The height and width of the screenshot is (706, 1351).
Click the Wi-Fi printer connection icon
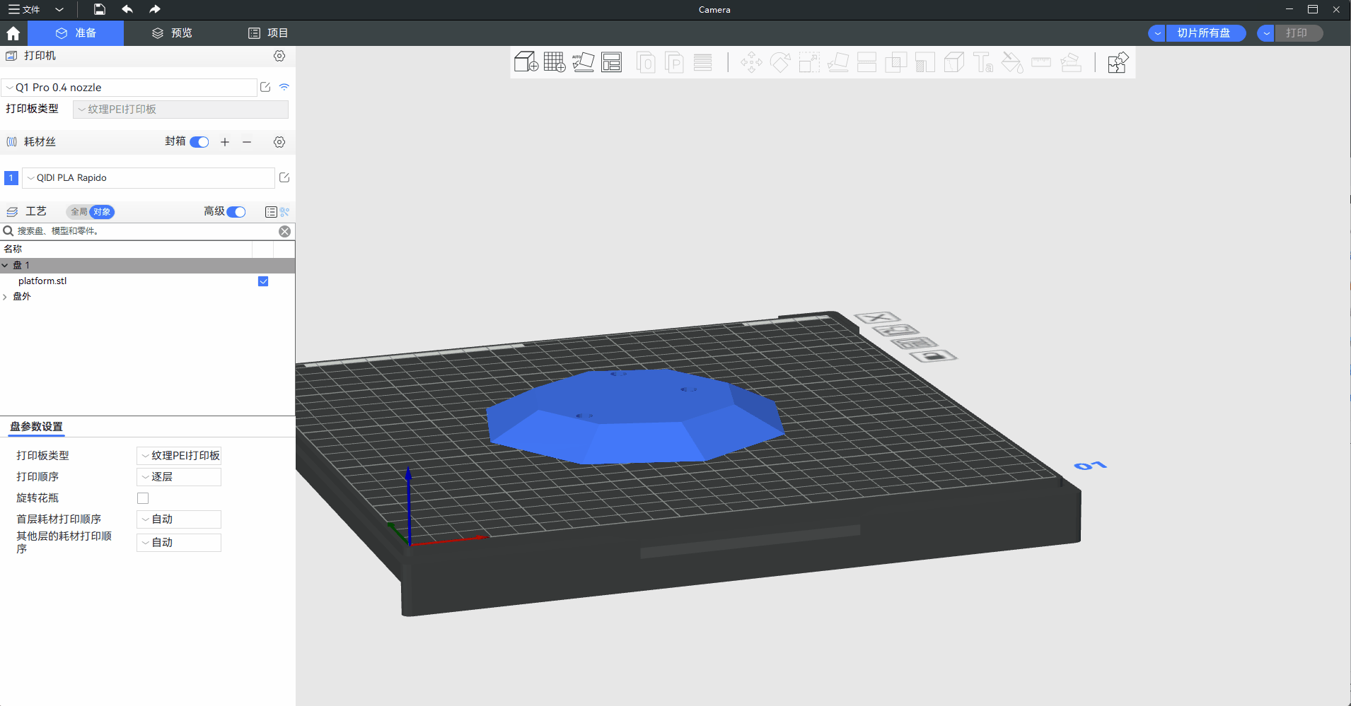[x=284, y=87]
